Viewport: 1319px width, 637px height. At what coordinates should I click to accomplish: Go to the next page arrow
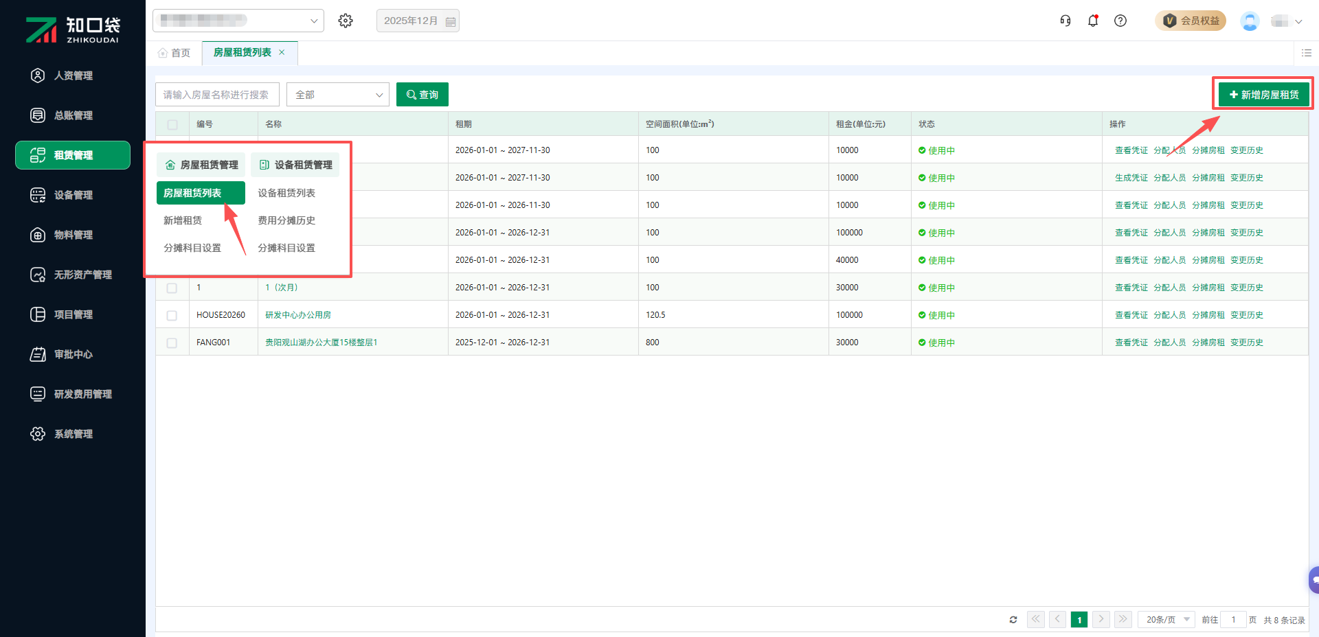pyautogui.click(x=1101, y=619)
